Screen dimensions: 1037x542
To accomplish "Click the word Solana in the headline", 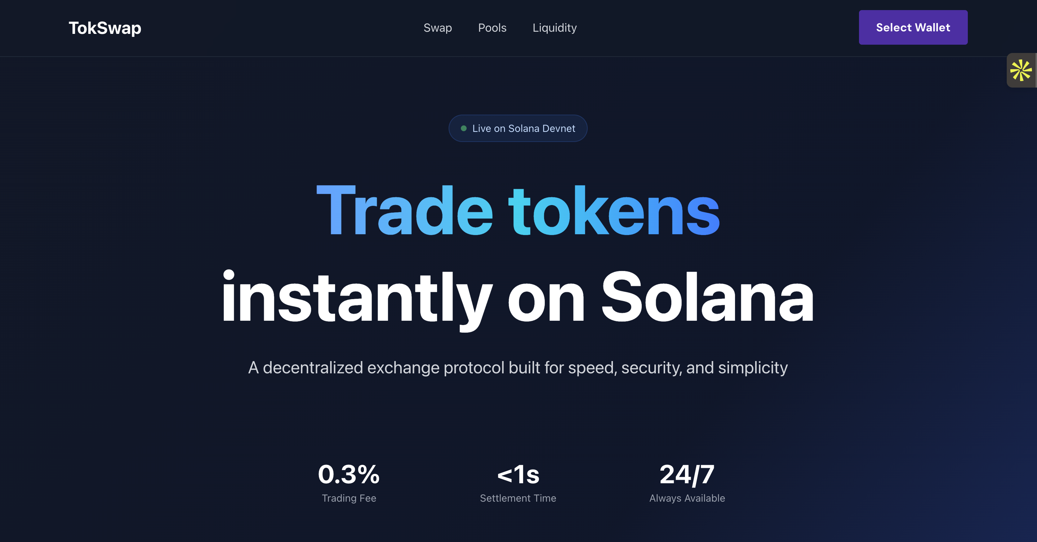I will tap(707, 297).
